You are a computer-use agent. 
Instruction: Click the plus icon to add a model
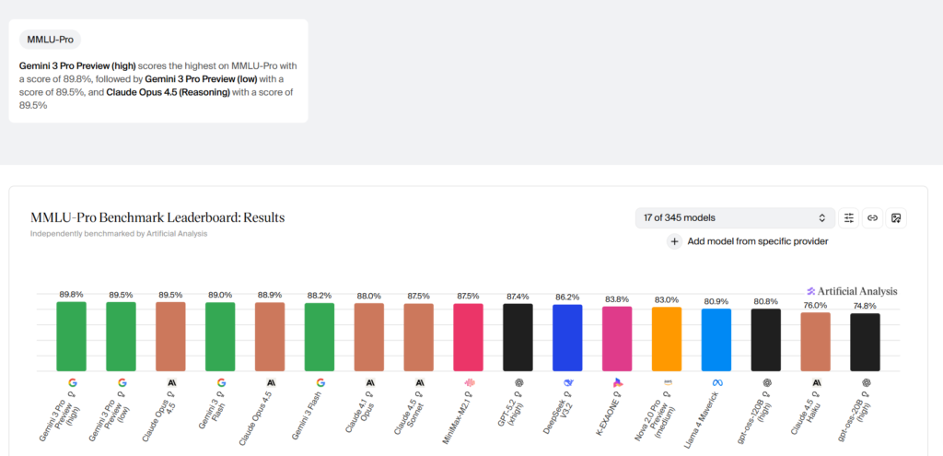pyautogui.click(x=674, y=241)
